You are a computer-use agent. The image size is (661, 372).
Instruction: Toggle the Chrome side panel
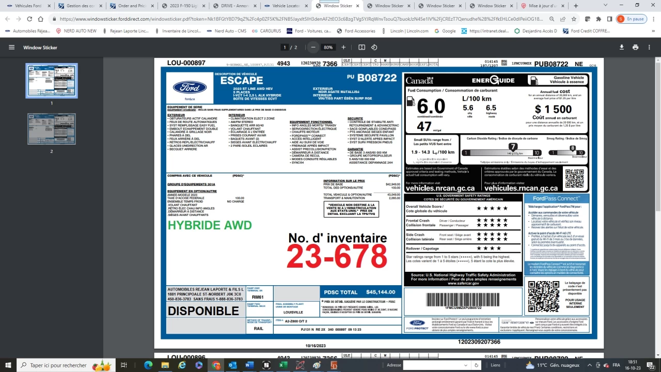click(x=609, y=19)
